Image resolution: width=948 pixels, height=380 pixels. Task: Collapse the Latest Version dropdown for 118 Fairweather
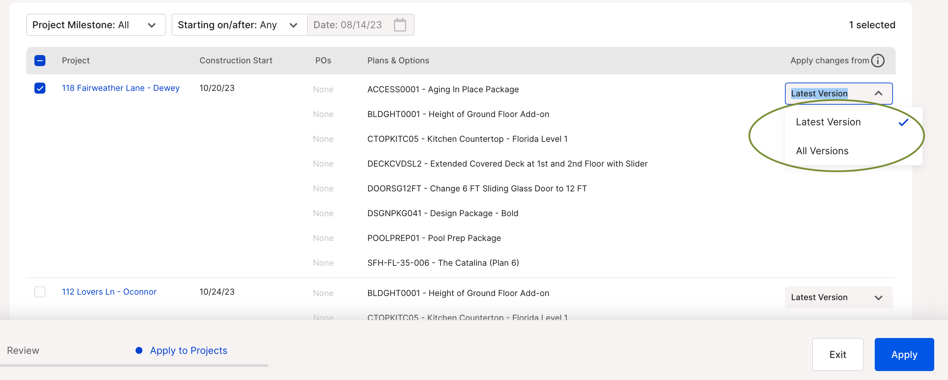[x=838, y=94]
